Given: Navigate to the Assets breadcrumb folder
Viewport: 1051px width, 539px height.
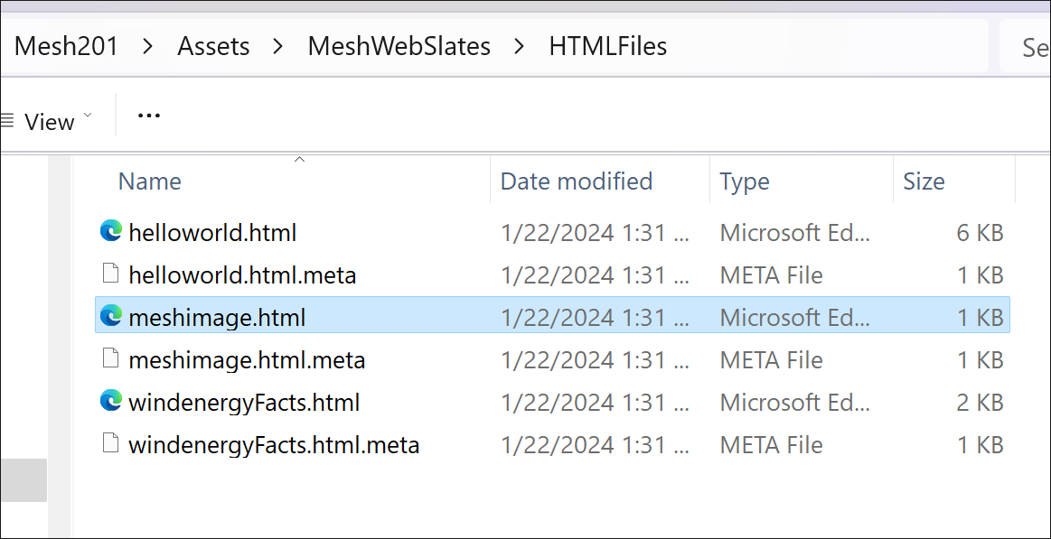Looking at the screenshot, I should pos(213,46).
